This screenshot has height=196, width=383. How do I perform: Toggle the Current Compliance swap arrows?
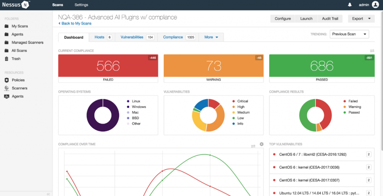[x=372, y=51]
